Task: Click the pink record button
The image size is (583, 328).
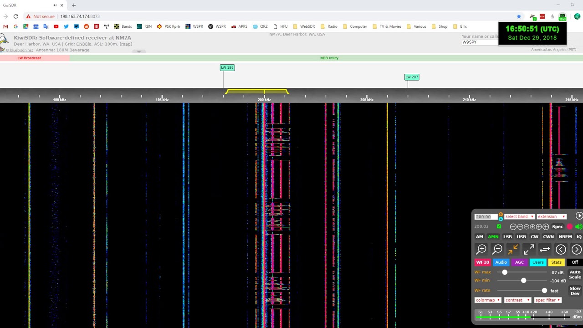Action: click(x=570, y=226)
